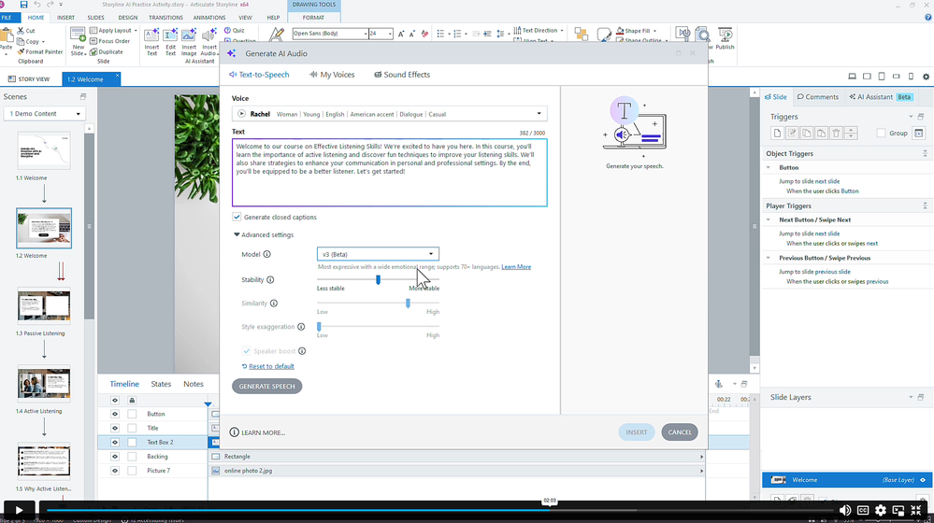Mute the video with the speaker icon
Screen dimensions: 934x523
point(844,510)
